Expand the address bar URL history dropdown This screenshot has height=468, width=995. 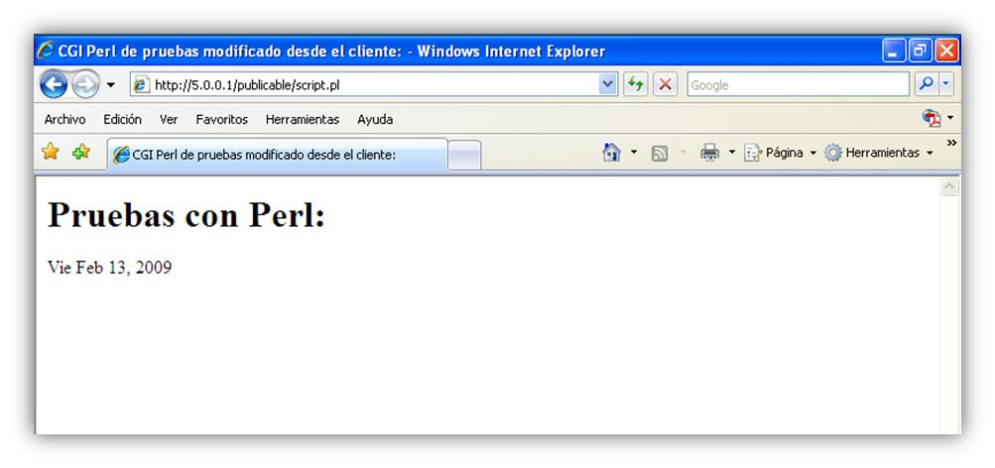(608, 84)
